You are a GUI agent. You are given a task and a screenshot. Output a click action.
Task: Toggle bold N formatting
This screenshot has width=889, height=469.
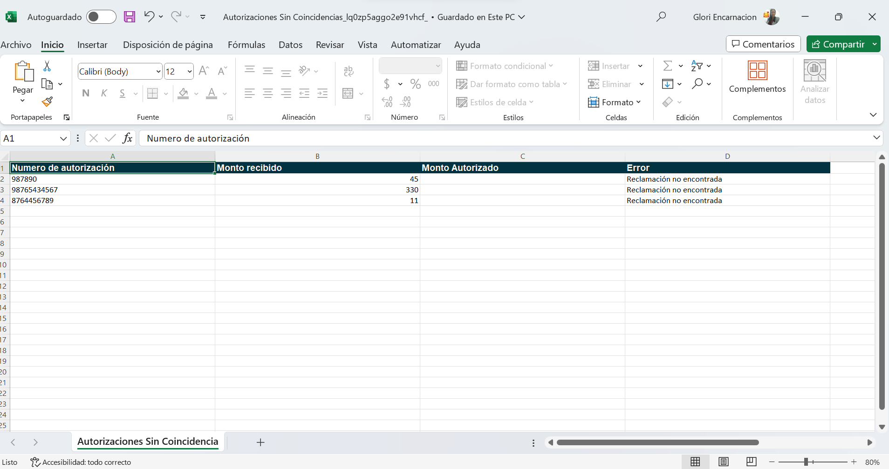click(x=86, y=93)
